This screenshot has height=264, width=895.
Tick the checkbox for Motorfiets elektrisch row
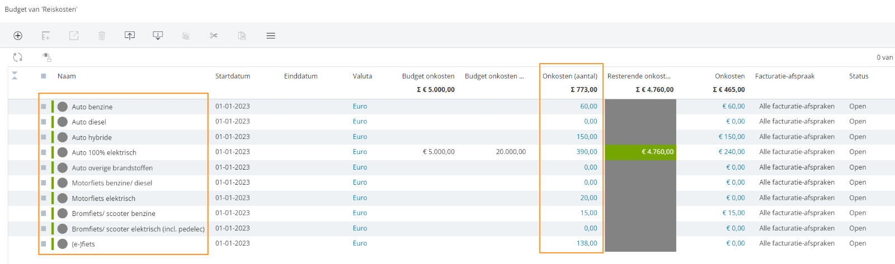pos(43,198)
